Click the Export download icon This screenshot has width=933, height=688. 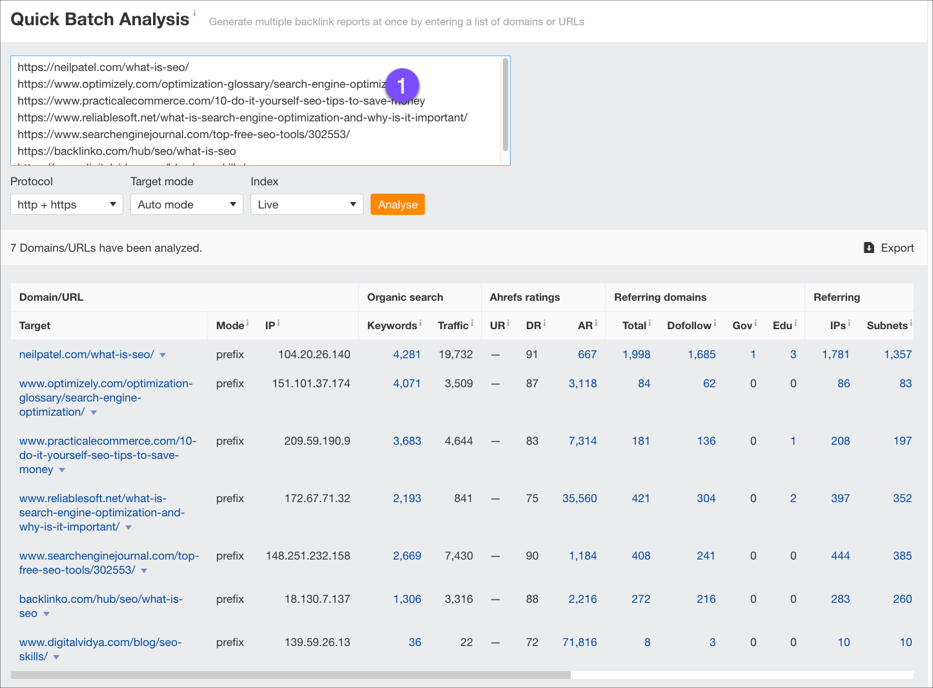pos(869,248)
